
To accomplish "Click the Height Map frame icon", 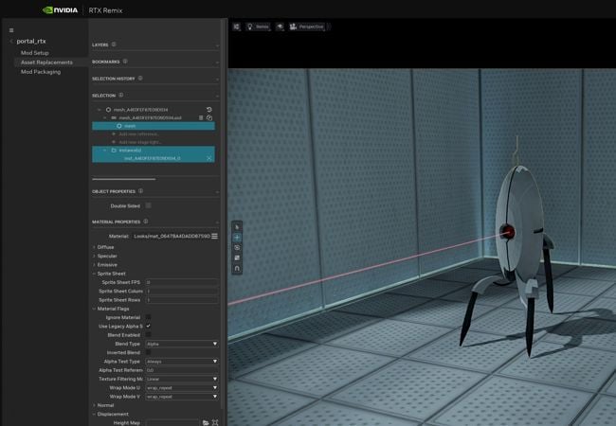I will (215, 422).
